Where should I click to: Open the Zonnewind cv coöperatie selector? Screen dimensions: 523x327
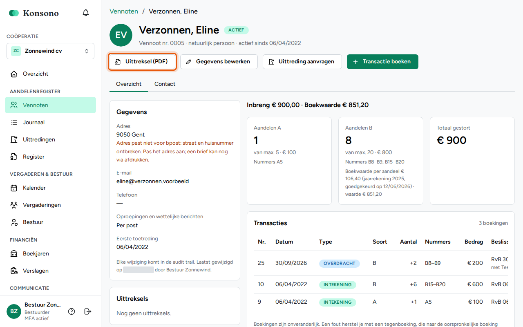[50, 51]
